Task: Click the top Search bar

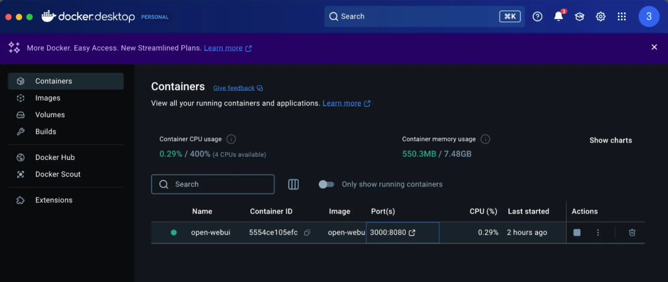Action: point(424,17)
